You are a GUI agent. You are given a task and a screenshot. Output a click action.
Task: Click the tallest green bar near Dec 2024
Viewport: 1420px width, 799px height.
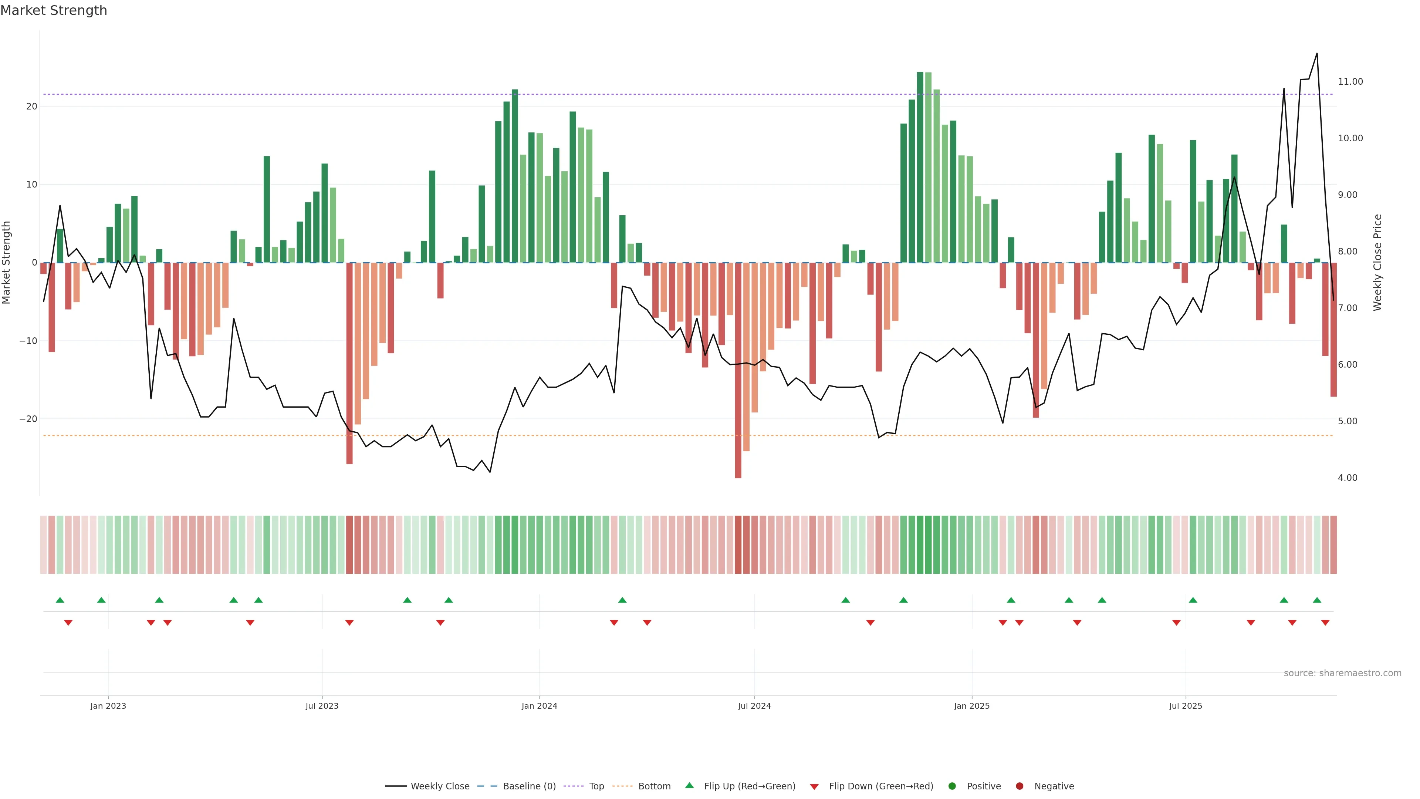(920, 165)
